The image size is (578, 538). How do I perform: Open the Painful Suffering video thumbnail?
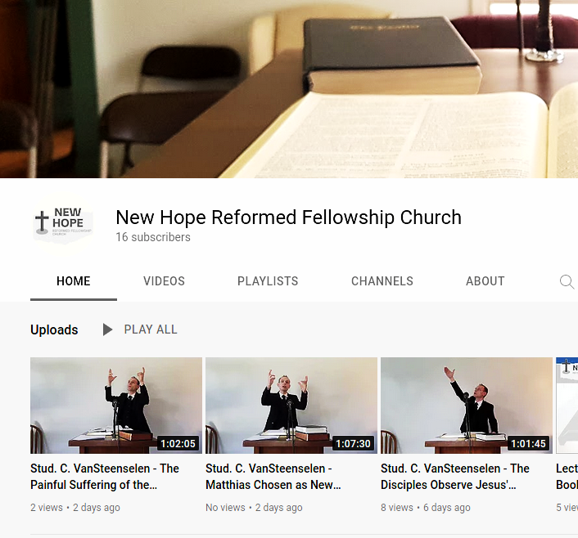click(x=116, y=405)
